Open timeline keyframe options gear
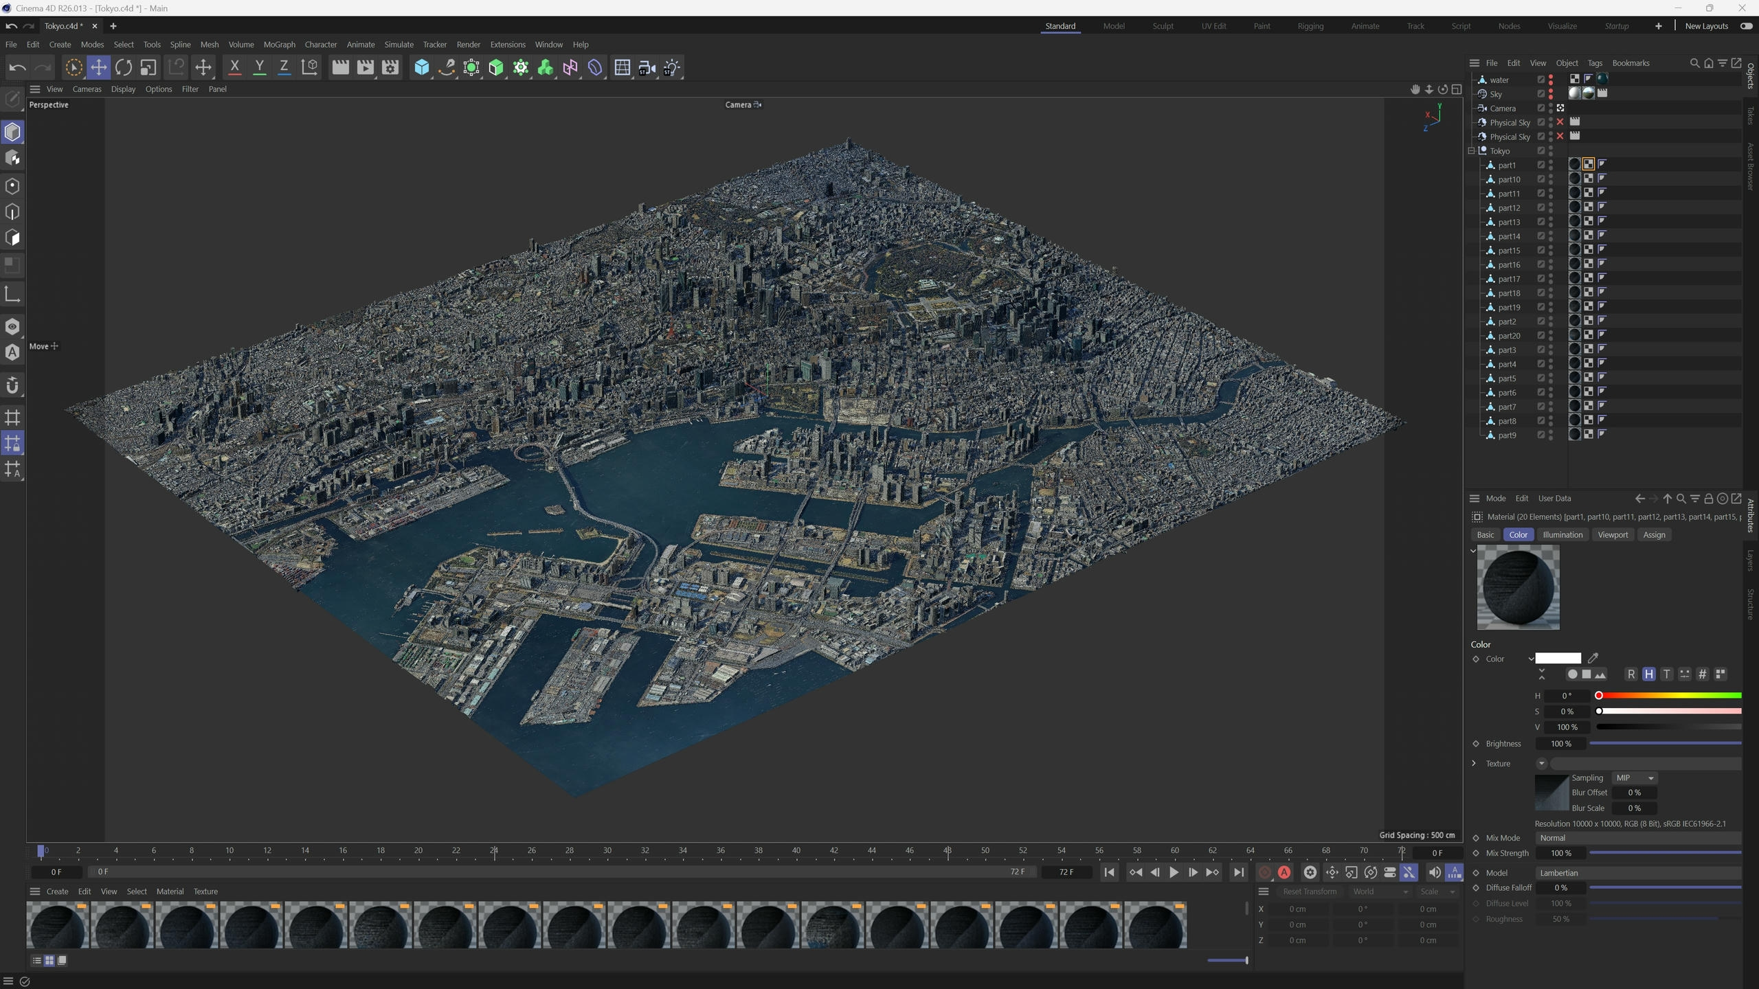The image size is (1759, 989). click(x=1310, y=872)
